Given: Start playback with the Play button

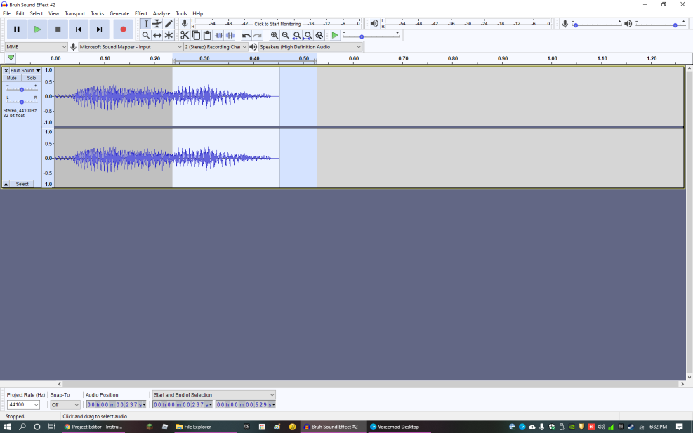Looking at the screenshot, I should pos(38,29).
